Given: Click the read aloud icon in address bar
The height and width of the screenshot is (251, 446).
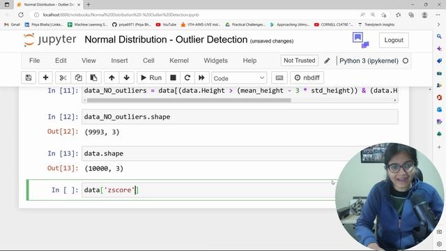Looking at the screenshot, I should [362, 15].
